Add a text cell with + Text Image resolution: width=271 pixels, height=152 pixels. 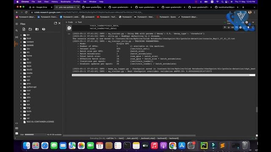pyautogui.click(x=79, y=22)
